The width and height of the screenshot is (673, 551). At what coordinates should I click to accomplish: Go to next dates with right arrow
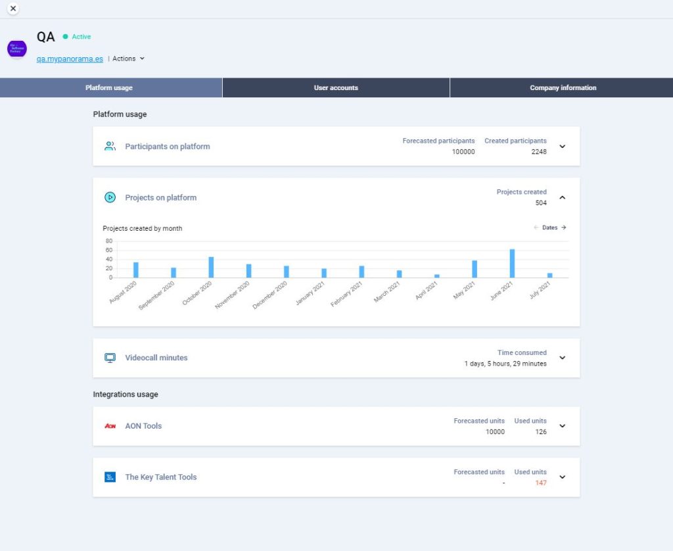(564, 228)
